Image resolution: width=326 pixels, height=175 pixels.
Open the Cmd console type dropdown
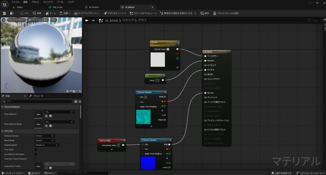coord(50,173)
